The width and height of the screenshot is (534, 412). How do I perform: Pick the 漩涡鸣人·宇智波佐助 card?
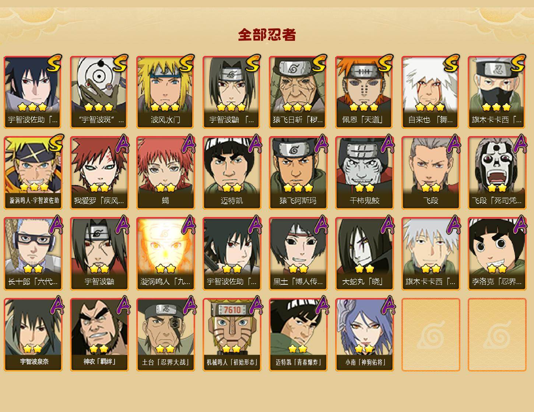click(33, 173)
